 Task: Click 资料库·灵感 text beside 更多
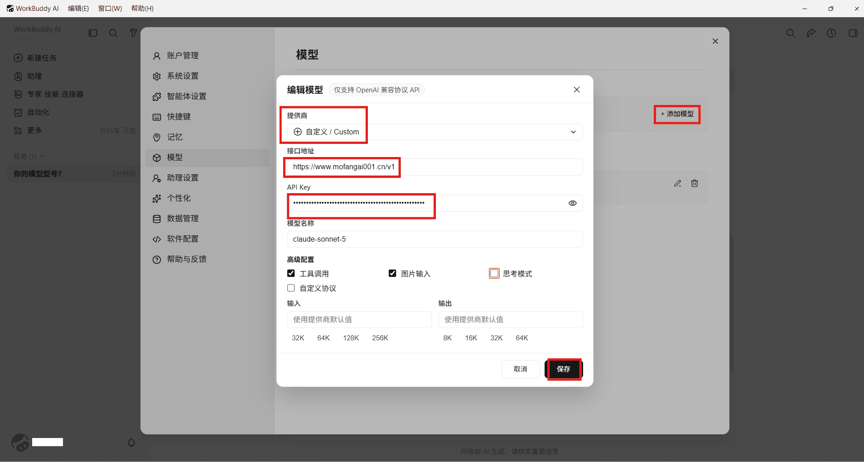tap(118, 131)
